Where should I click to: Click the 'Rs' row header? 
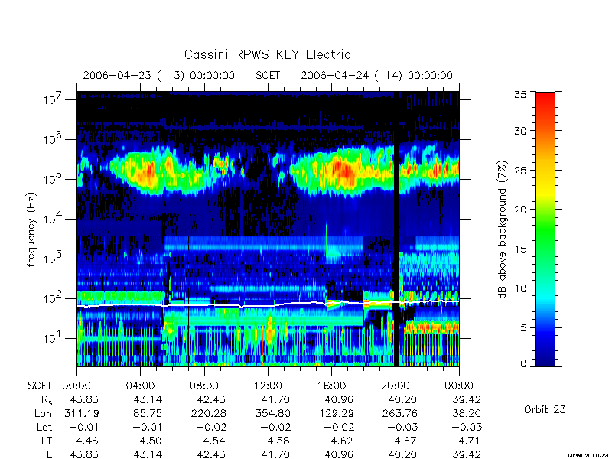click(x=46, y=400)
